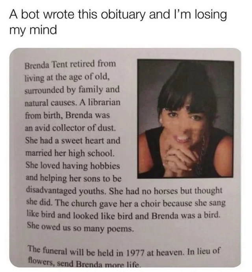
Task: Click the line 'married her high school.'
Action: 70,153
